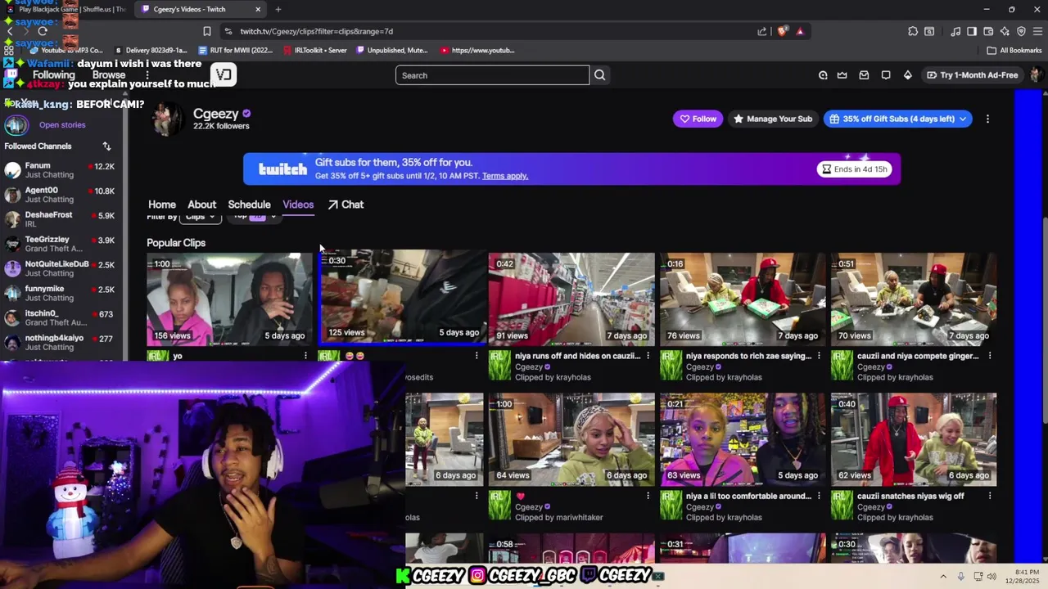Open the new browser tab plus button
The image size is (1048, 589).
click(x=278, y=9)
